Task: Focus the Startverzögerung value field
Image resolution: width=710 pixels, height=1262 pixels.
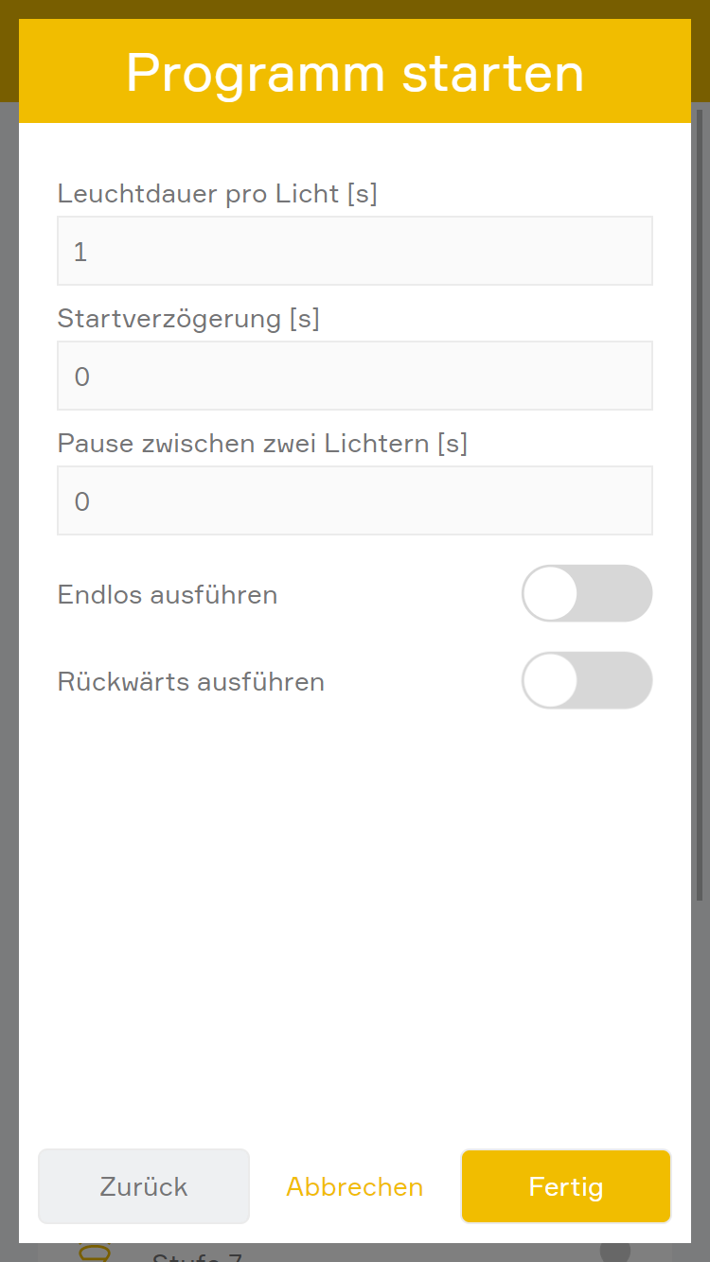Action: [x=355, y=376]
